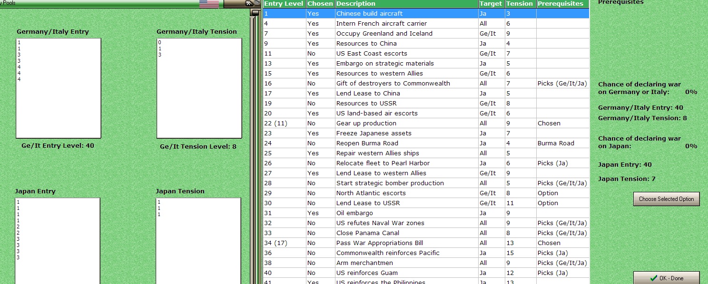The height and width of the screenshot is (284, 708).
Task: Select the 'Reopen Burma Road' row
Action: [426, 143]
